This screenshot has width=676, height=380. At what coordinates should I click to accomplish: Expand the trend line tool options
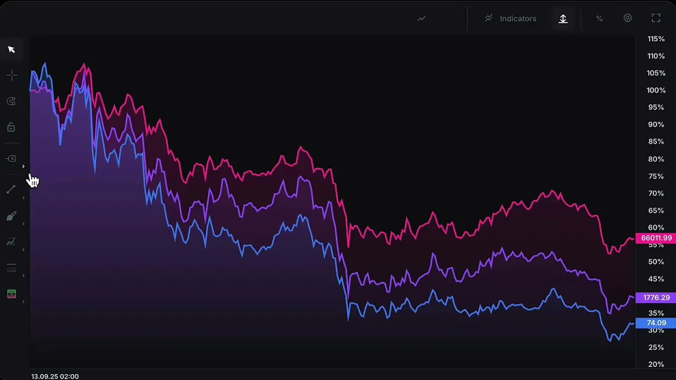point(23,198)
